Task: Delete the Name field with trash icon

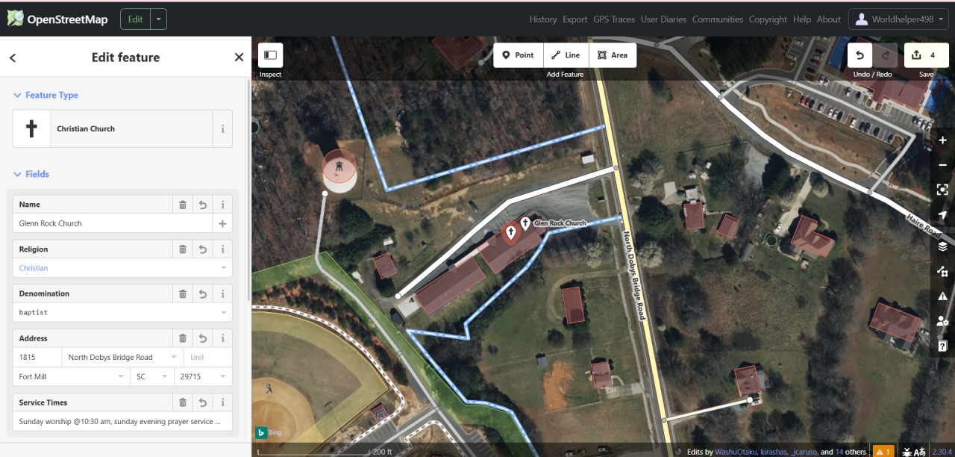Action: pos(183,204)
